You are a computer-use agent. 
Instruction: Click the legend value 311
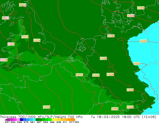pos(65,122)
